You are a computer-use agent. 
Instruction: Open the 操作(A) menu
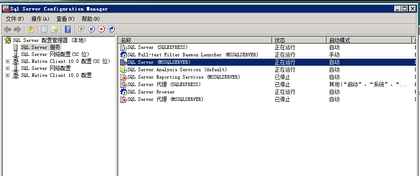point(41,19)
